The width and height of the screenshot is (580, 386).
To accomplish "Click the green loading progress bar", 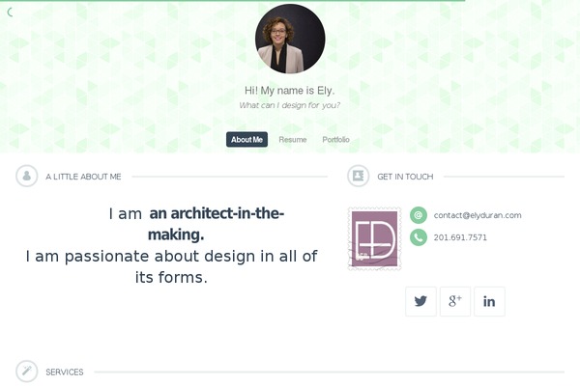I will pos(232,1).
